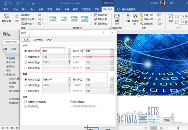Open the 插入 ribbon tab
This screenshot has height=130, width=188.
click(24, 9)
